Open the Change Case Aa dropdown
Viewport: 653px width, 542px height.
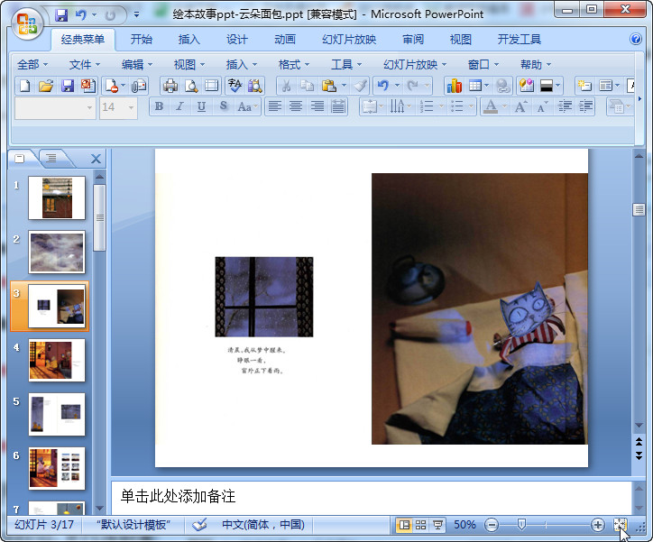point(247,107)
